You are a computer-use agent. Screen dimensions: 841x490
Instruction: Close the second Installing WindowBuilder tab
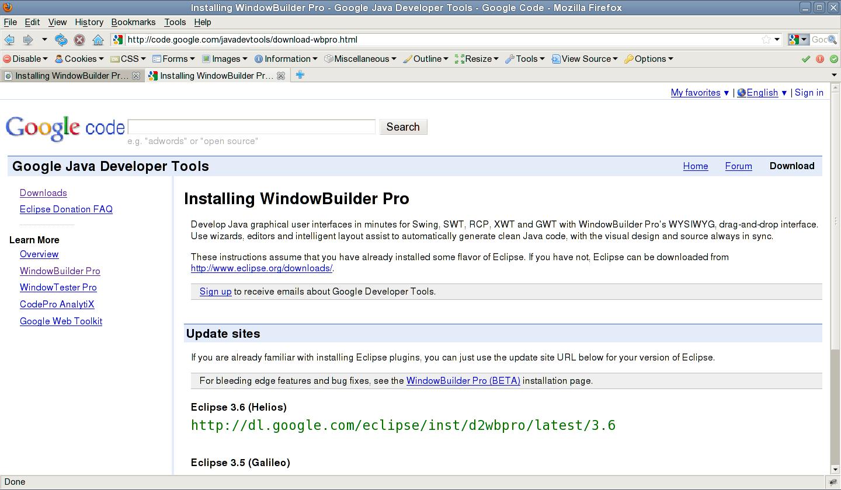click(x=281, y=76)
